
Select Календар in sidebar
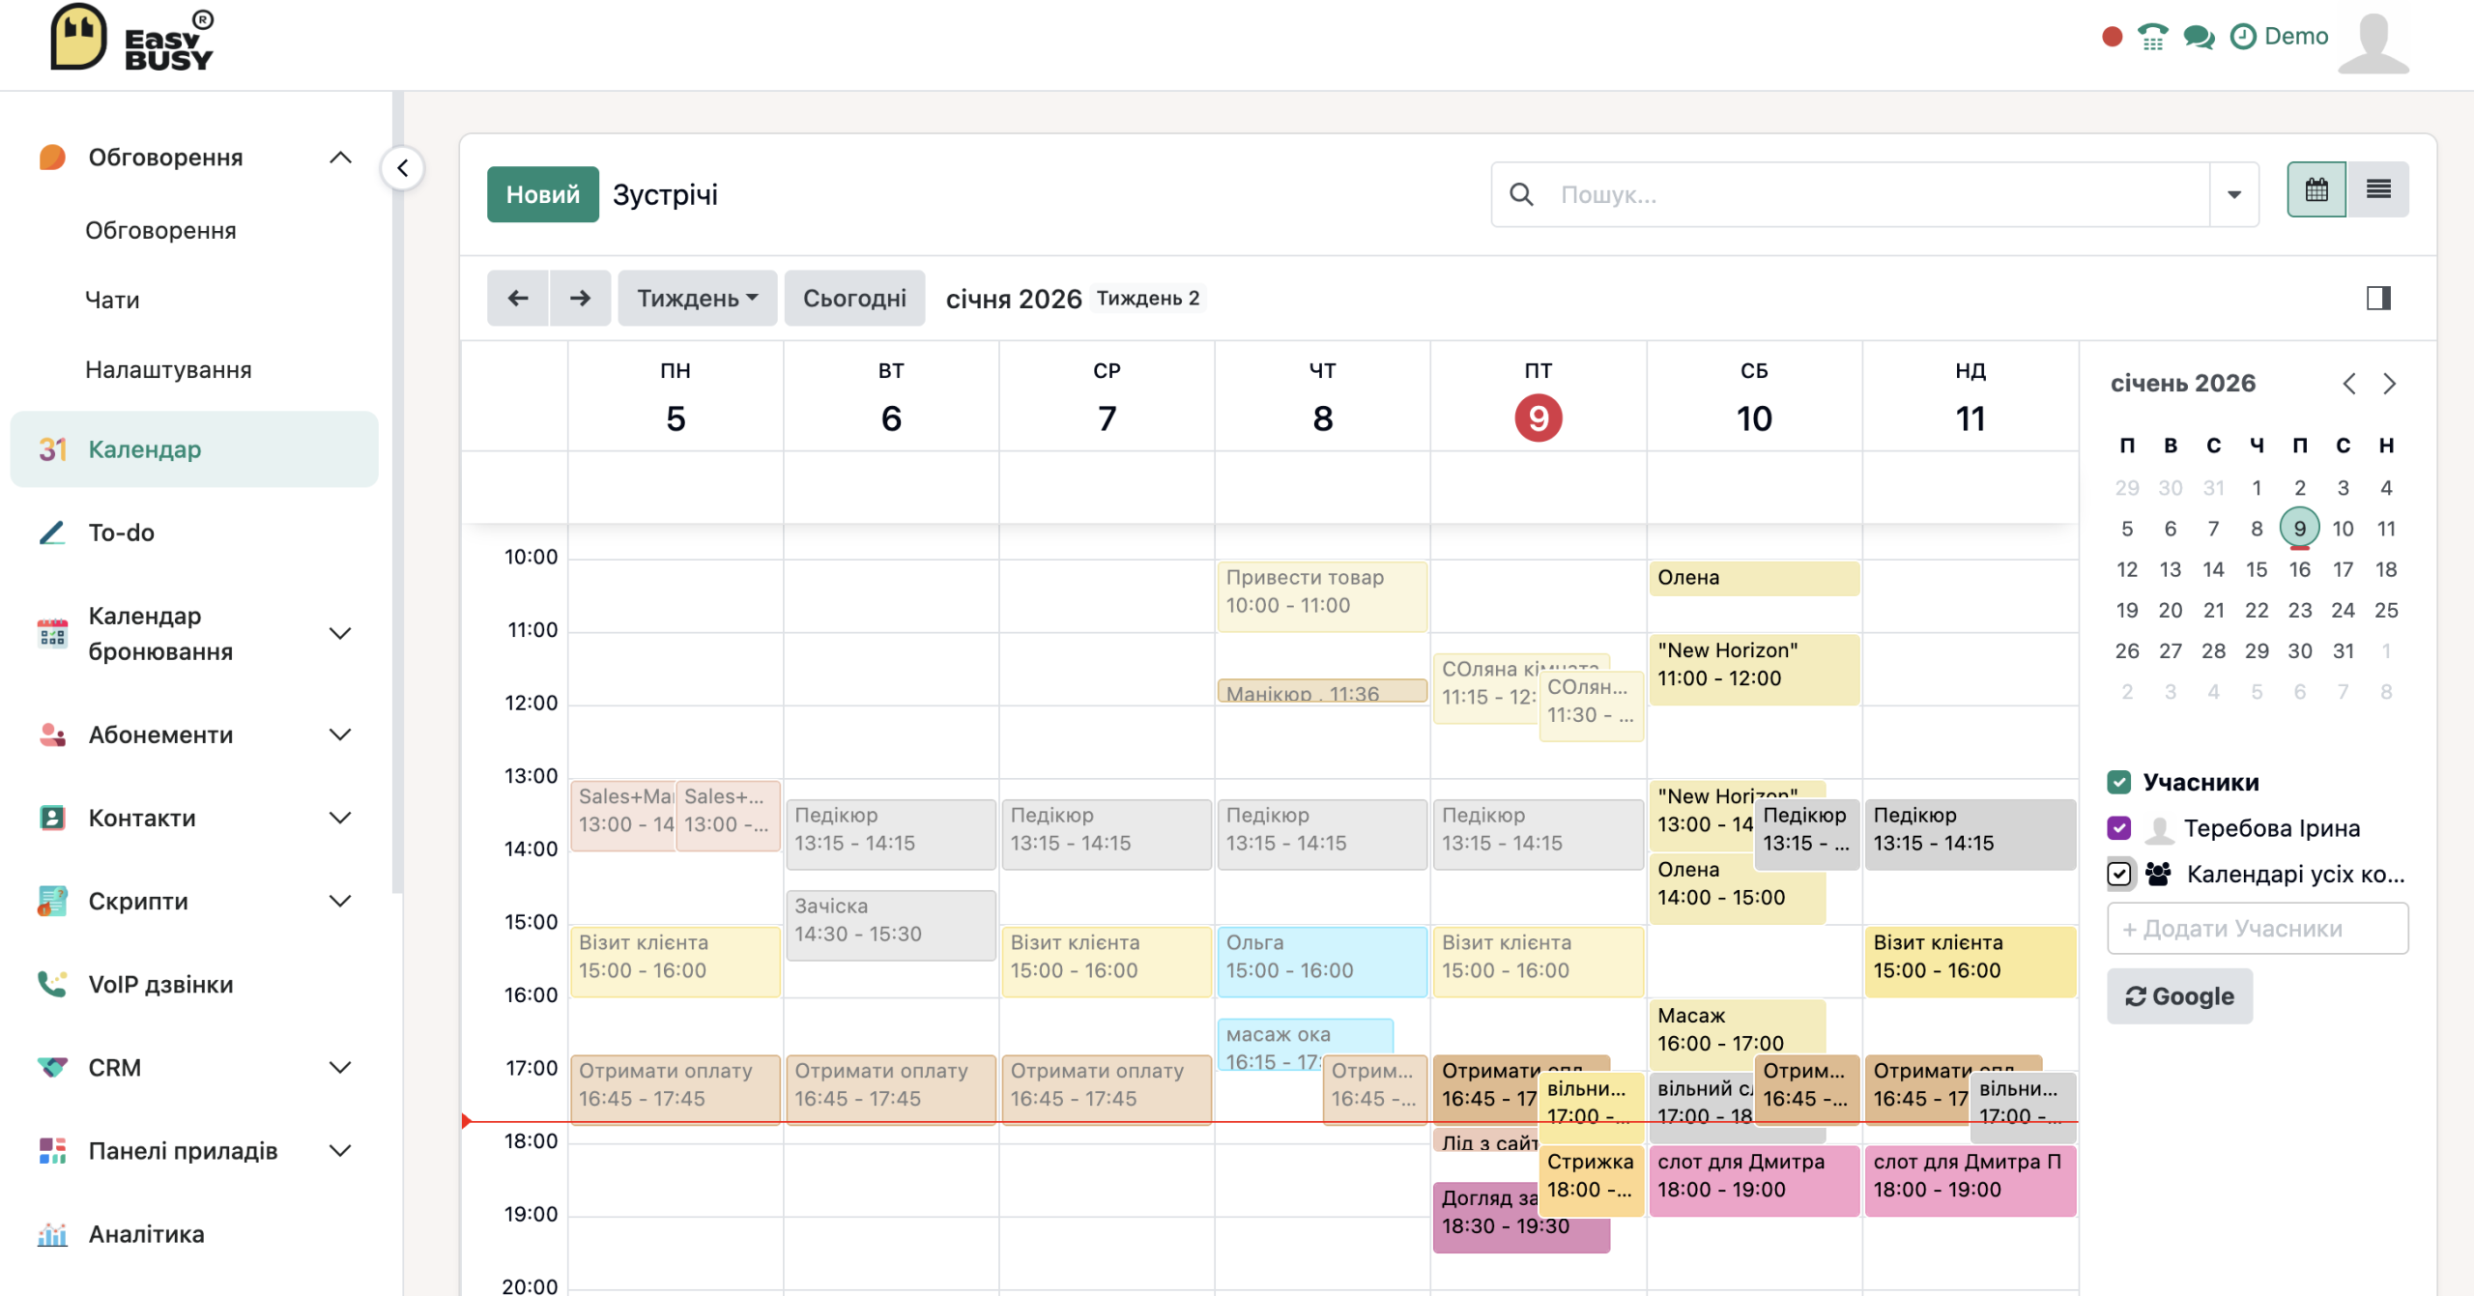[194, 449]
